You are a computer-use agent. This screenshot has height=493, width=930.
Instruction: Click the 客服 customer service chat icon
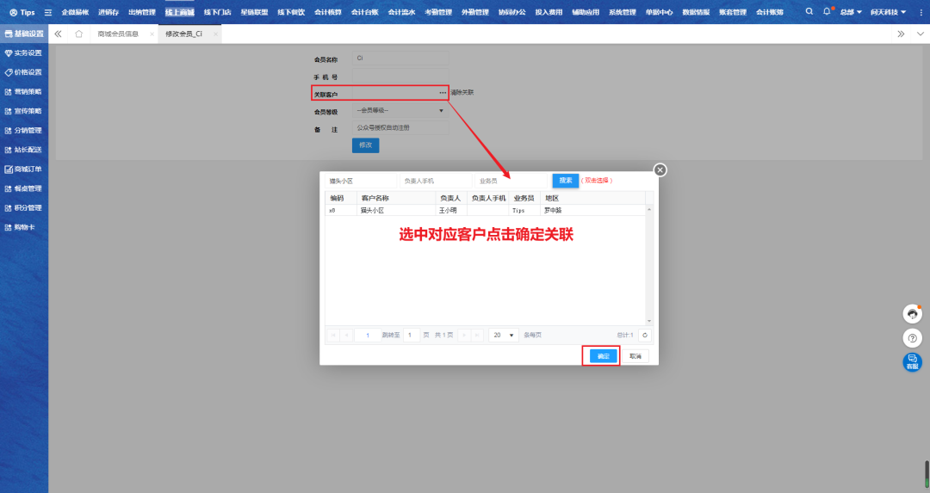pos(912,362)
